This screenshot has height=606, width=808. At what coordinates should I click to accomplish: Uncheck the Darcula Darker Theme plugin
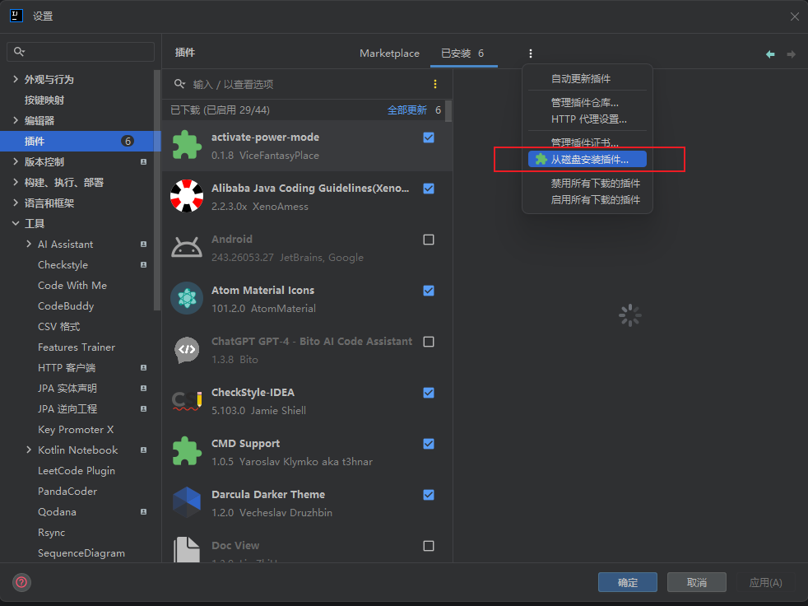coord(429,495)
